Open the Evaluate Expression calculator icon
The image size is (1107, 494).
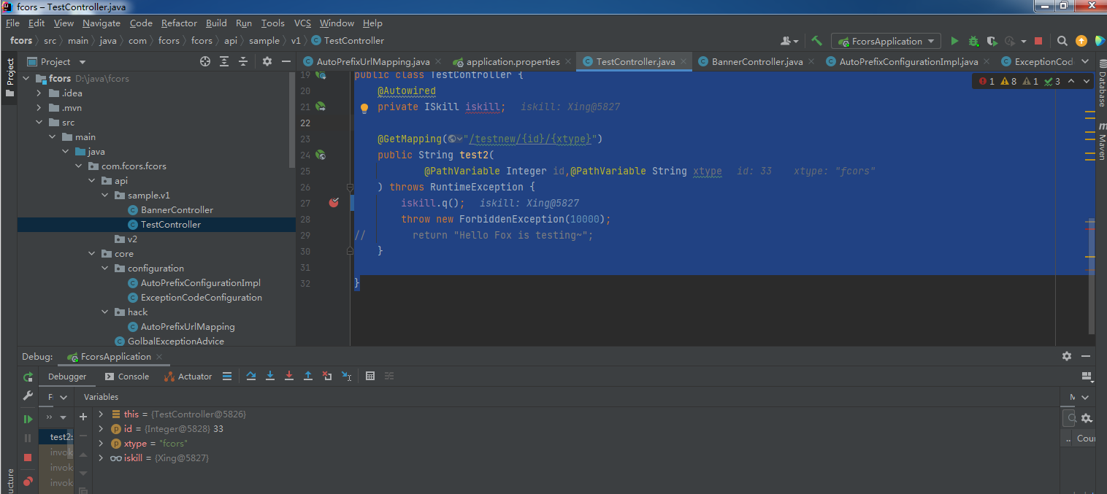pos(370,377)
